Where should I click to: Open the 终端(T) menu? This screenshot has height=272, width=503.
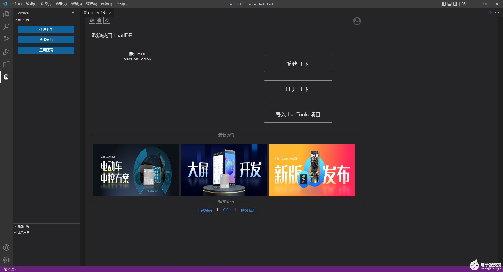(x=107, y=4)
